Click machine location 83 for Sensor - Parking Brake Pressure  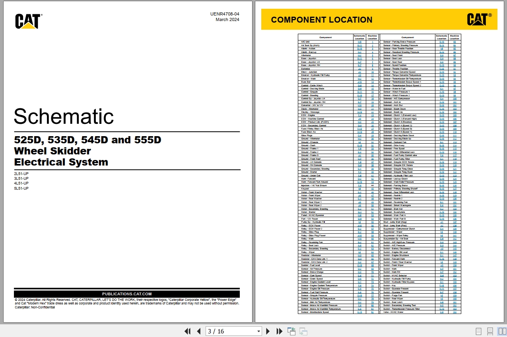(455, 42)
